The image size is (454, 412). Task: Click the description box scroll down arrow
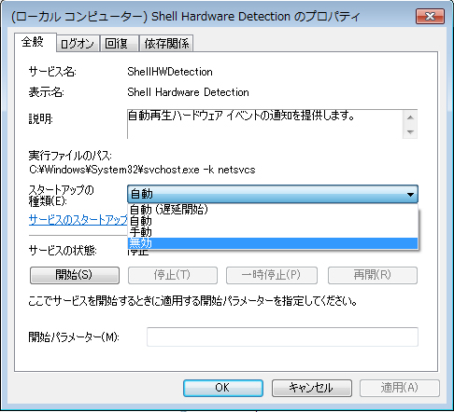(410, 132)
